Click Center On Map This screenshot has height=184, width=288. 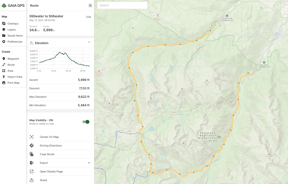click(x=49, y=137)
